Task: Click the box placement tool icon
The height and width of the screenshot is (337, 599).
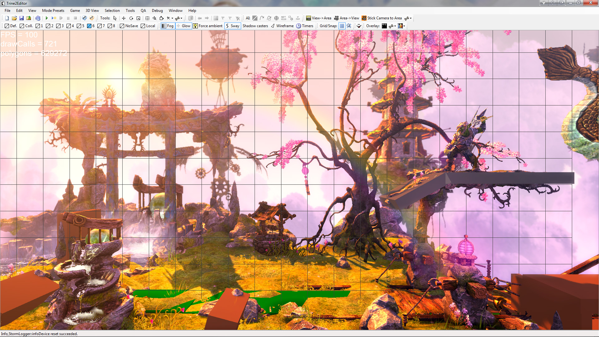Action: (162, 18)
